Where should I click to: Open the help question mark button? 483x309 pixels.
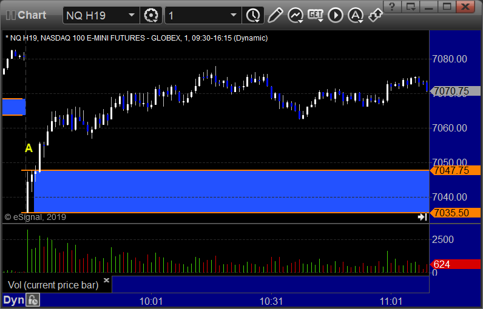[392, 6]
